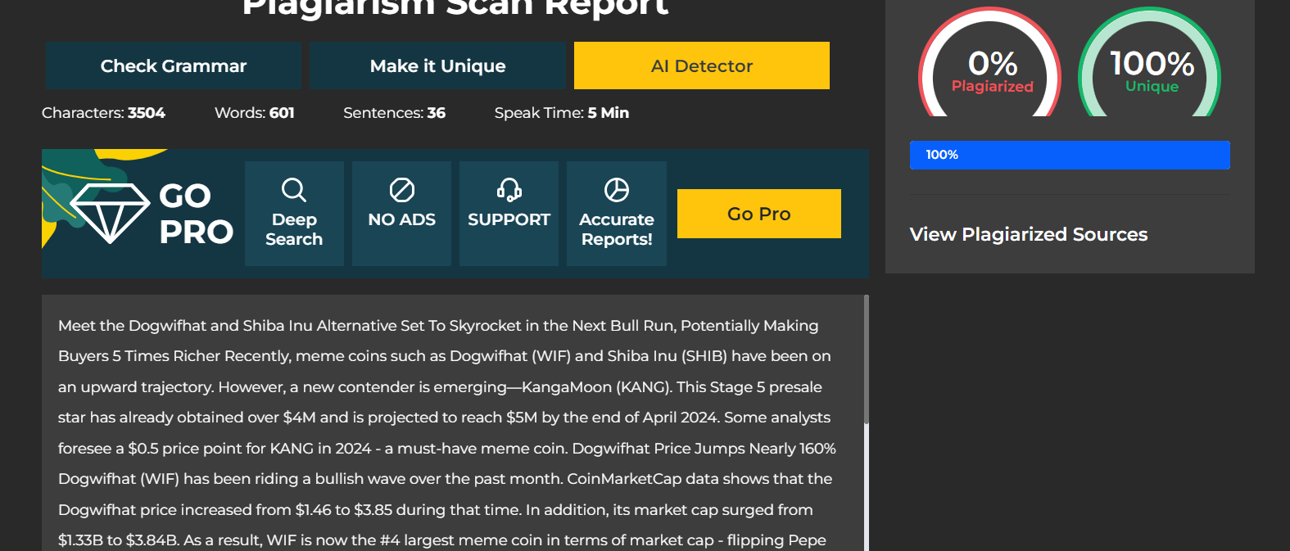Launch the AI Detector

point(702,65)
